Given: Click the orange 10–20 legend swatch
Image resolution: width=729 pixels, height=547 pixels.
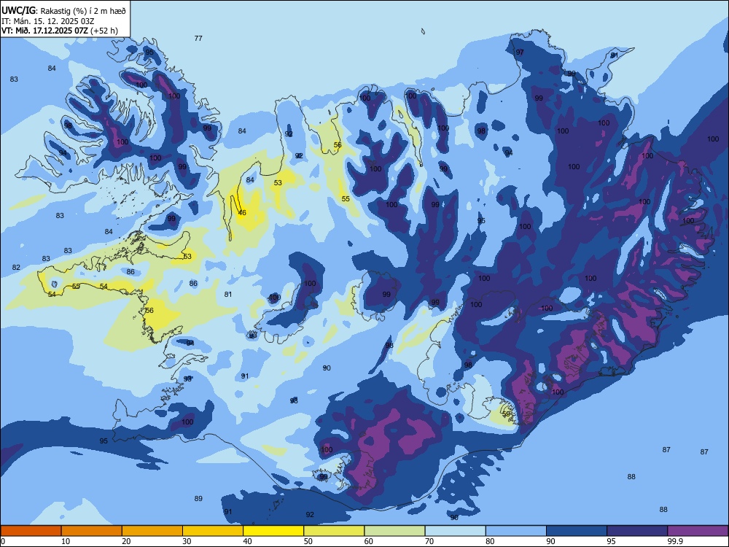Looking at the screenshot, I should (92, 531).
